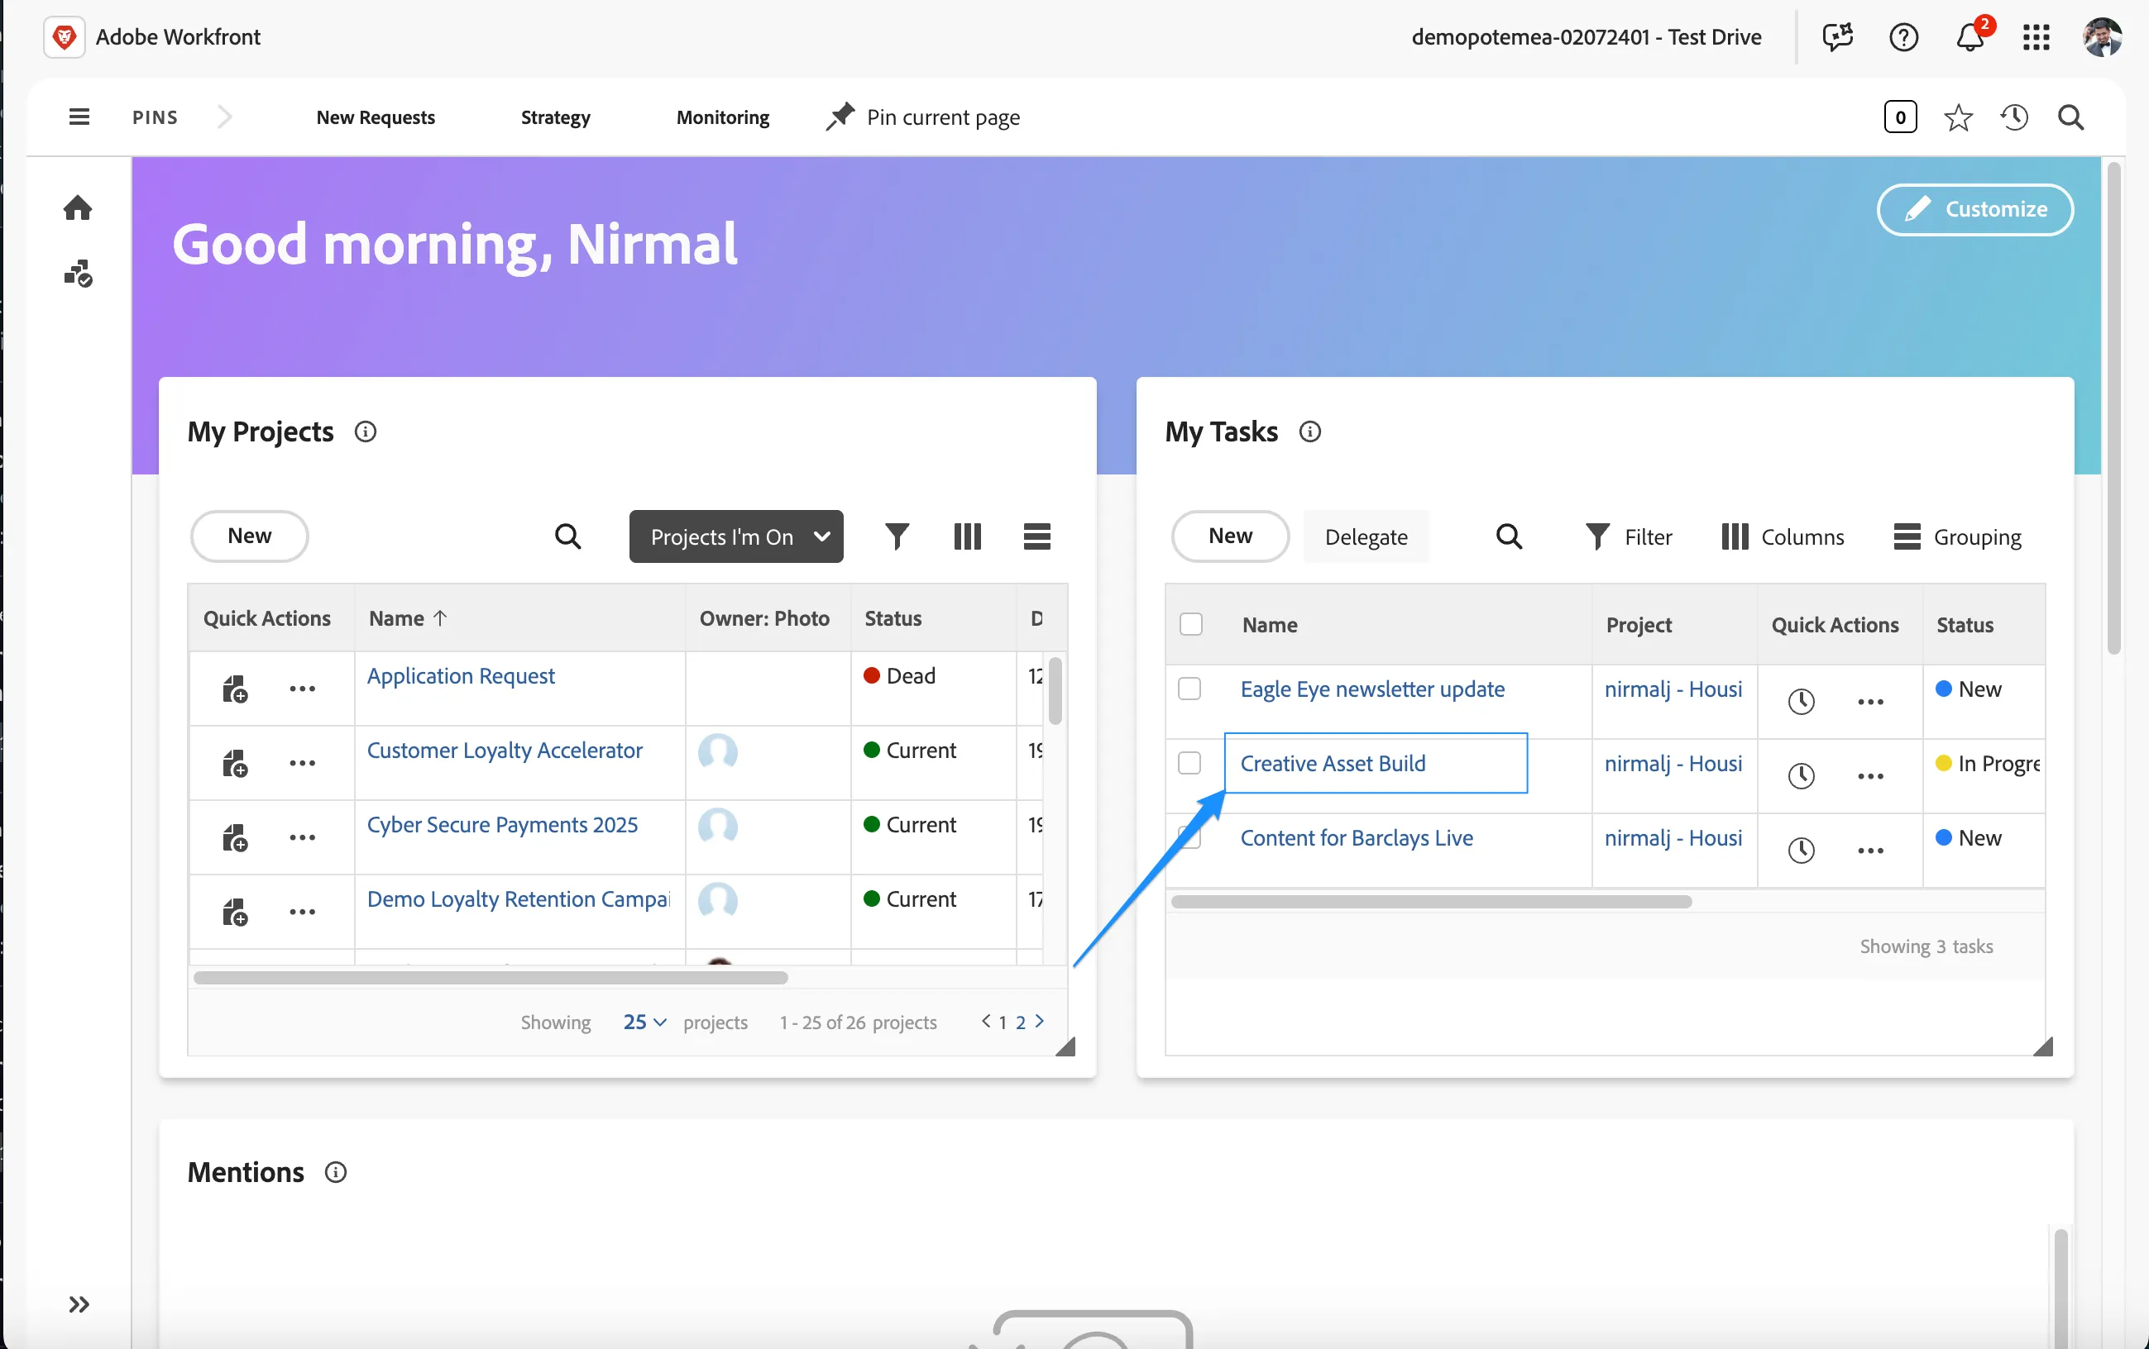
Task: Check the Creative Asset Build checkbox
Action: 1189,762
